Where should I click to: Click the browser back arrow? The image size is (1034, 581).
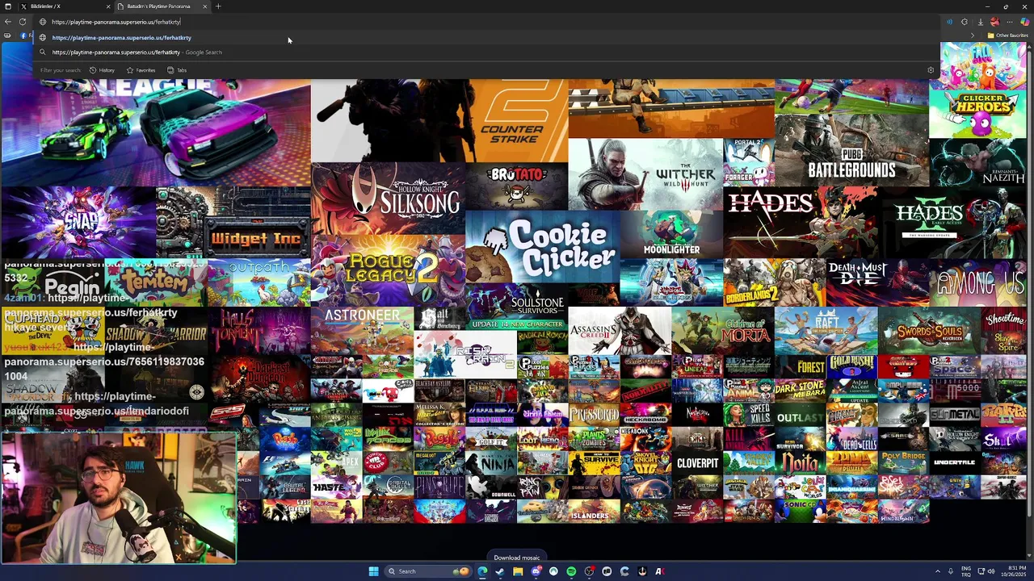click(x=7, y=22)
